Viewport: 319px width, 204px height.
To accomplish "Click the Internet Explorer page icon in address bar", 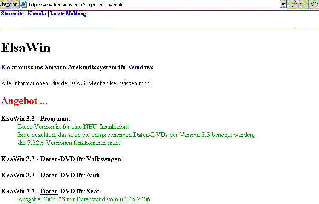I will [24, 4].
